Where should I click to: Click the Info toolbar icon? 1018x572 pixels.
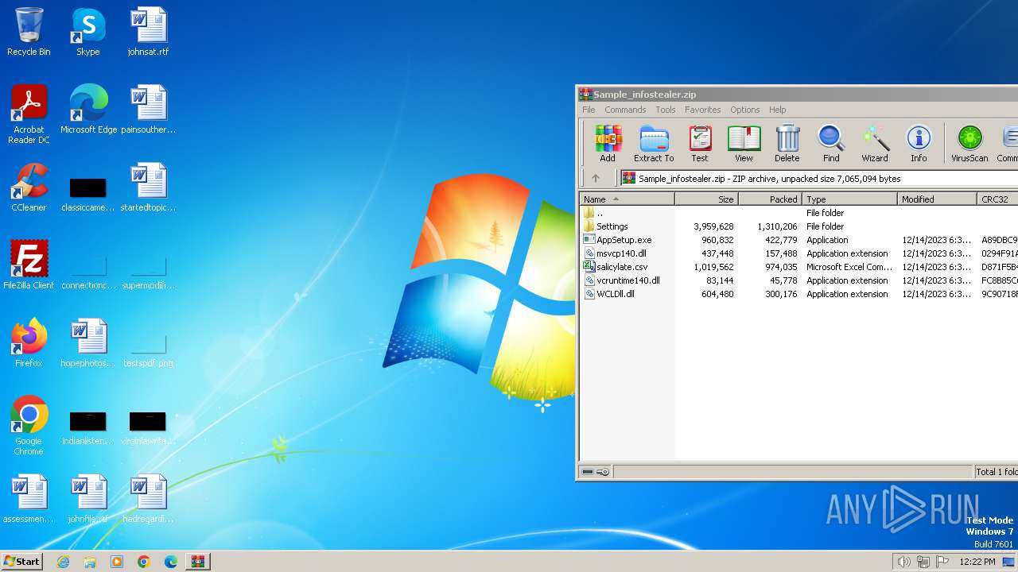click(x=919, y=144)
